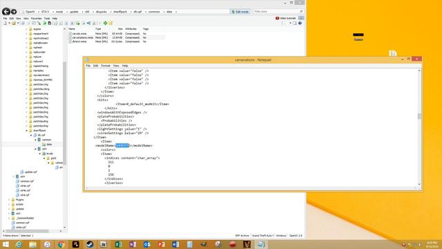Screen dimensions: 442x249
Task: Collapse the dlc.rpf tree node
Action: click(31, 136)
